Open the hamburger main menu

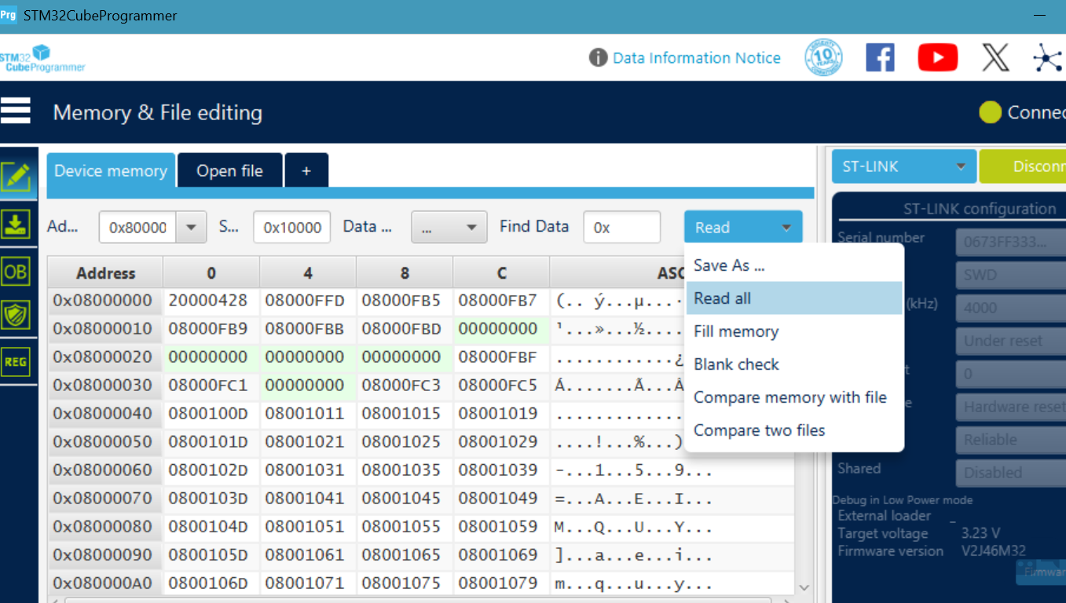[16, 111]
